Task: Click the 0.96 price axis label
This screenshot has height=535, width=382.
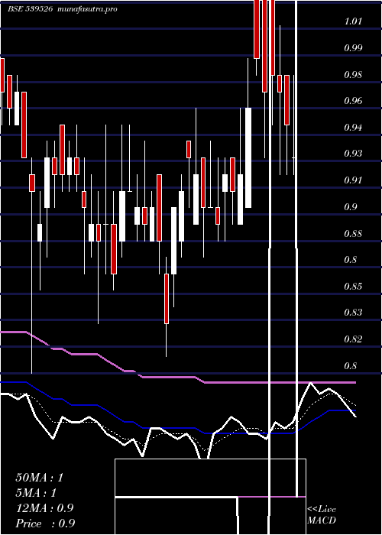Action: coord(353,101)
